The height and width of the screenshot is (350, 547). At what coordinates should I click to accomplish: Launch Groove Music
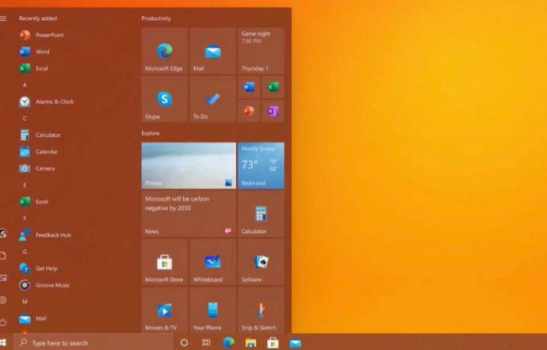tap(45, 285)
